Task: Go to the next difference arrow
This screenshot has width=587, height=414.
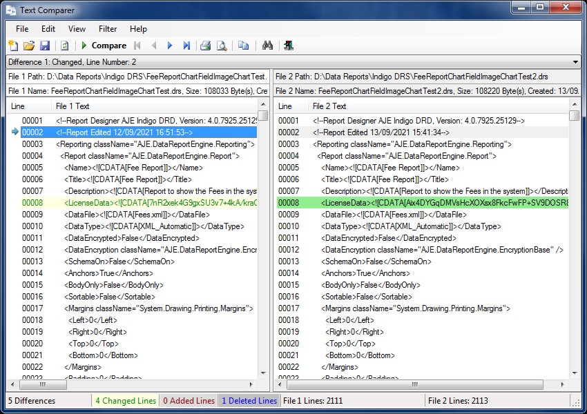Action: tap(170, 46)
